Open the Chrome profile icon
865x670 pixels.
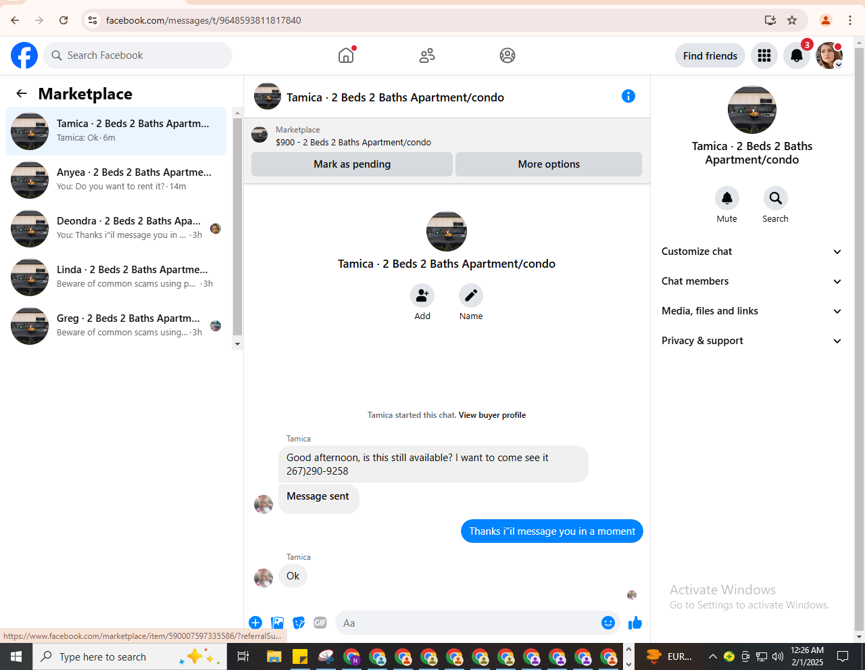826,20
